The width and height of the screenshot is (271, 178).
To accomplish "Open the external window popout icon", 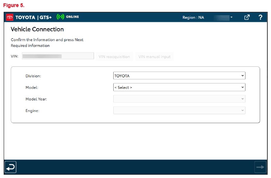I will click(x=247, y=17).
